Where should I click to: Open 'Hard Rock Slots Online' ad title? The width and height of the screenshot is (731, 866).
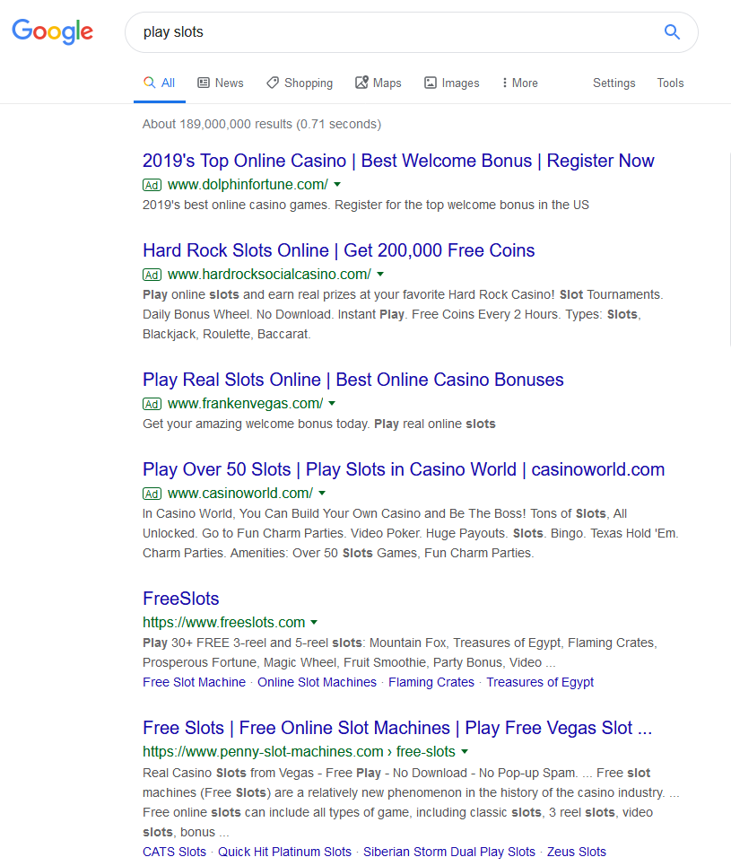point(338,250)
